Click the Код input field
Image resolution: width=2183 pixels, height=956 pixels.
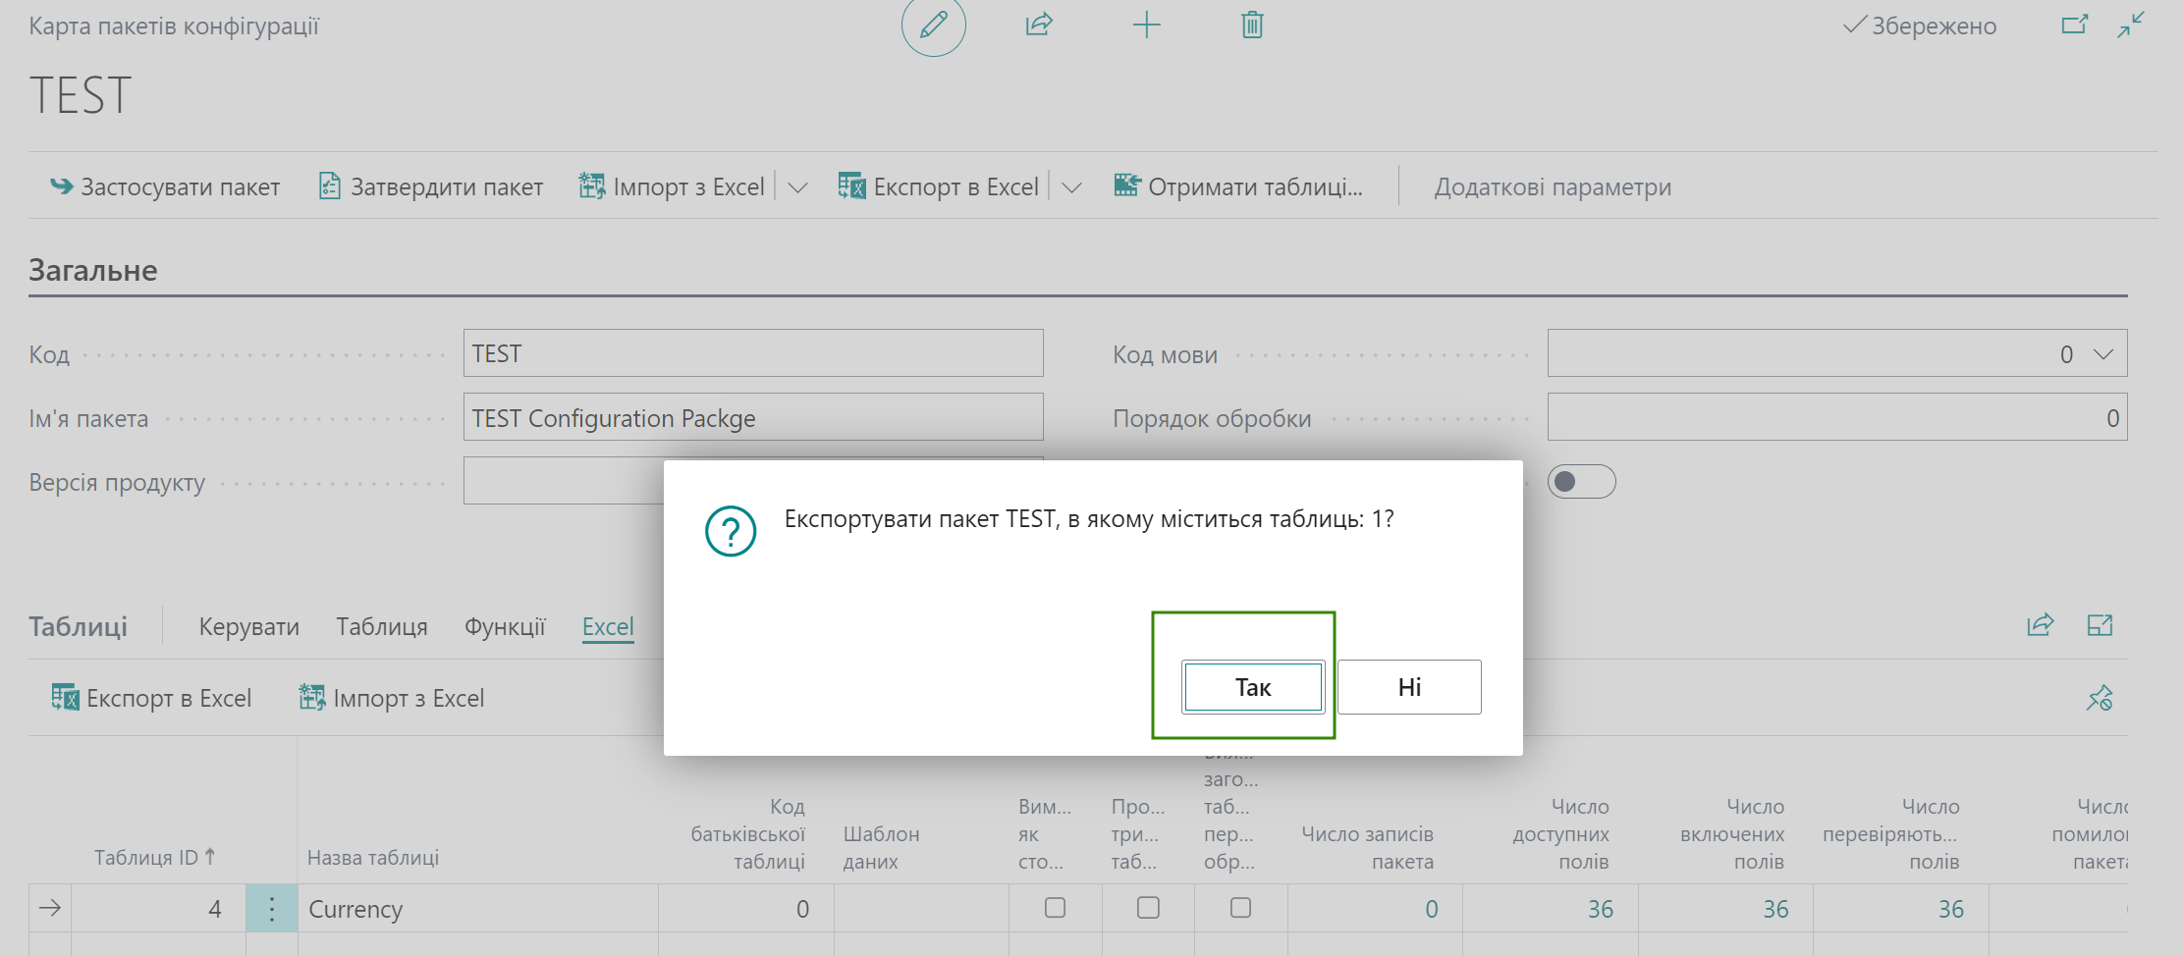click(x=753, y=353)
